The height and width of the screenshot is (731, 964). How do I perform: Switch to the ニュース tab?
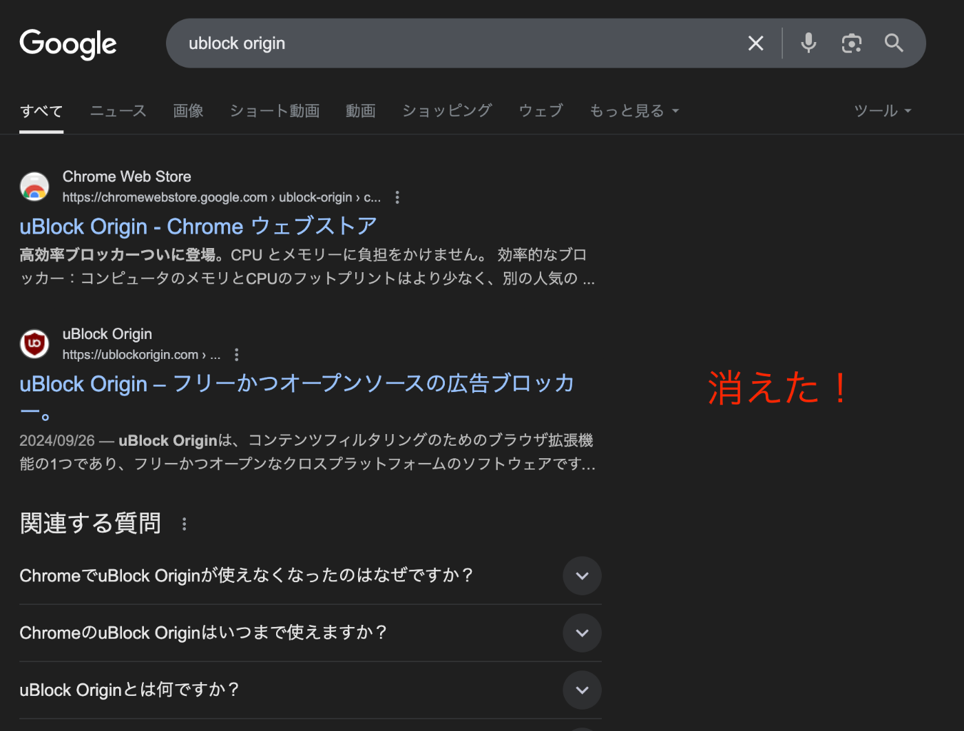tap(118, 111)
